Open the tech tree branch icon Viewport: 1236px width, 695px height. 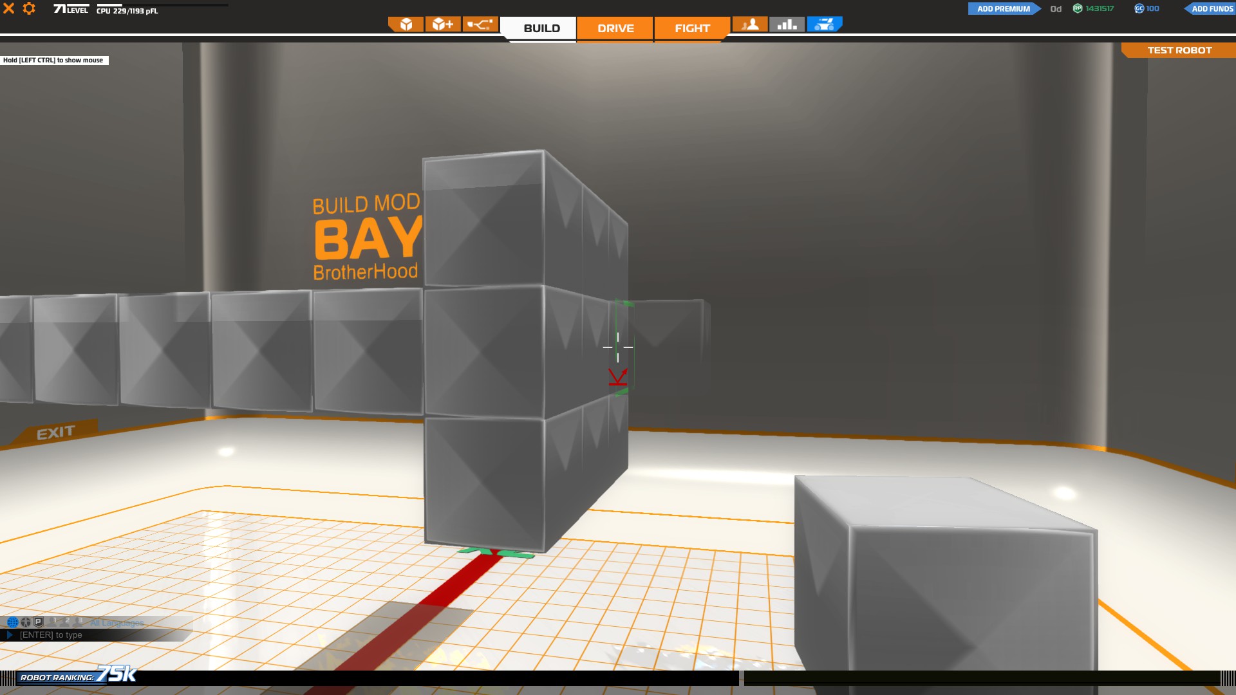pos(480,24)
